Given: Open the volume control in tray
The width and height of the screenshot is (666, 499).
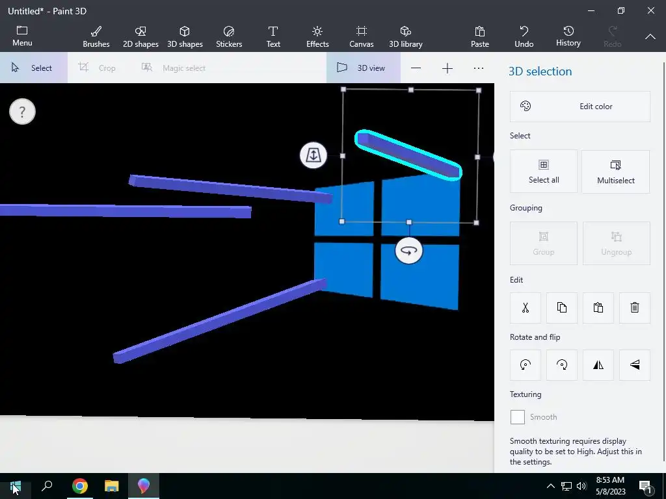Looking at the screenshot, I should (x=581, y=486).
